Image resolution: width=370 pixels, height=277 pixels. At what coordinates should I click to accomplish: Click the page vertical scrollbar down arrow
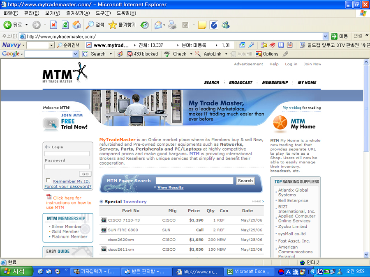(x=366, y=254)
